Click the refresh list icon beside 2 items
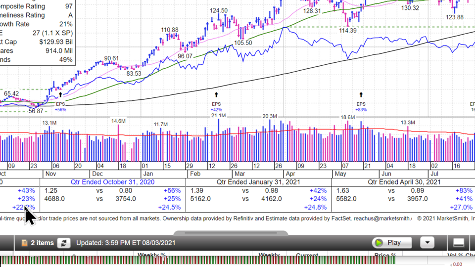The image size is (475, 267). click(63, 243)
